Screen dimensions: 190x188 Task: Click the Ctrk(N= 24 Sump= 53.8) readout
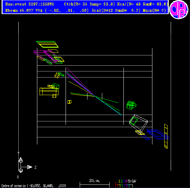click(89, 4)
